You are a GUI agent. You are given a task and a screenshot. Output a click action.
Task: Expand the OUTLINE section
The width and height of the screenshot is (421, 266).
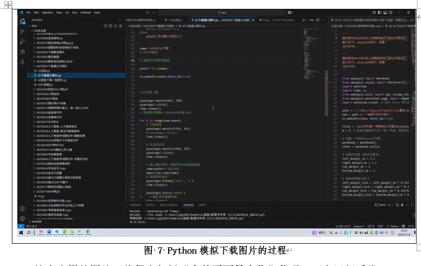pos(36,222)
